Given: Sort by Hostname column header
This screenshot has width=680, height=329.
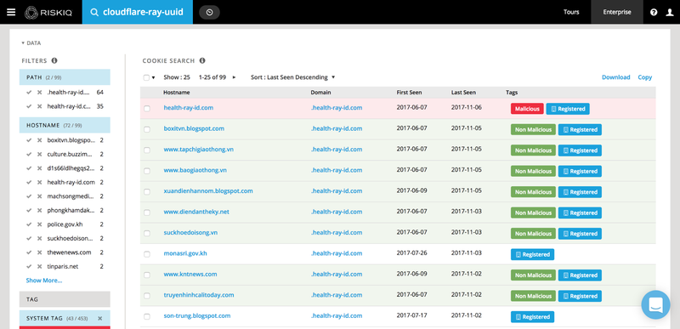Looking at the screenshot, I should point(177,93).
